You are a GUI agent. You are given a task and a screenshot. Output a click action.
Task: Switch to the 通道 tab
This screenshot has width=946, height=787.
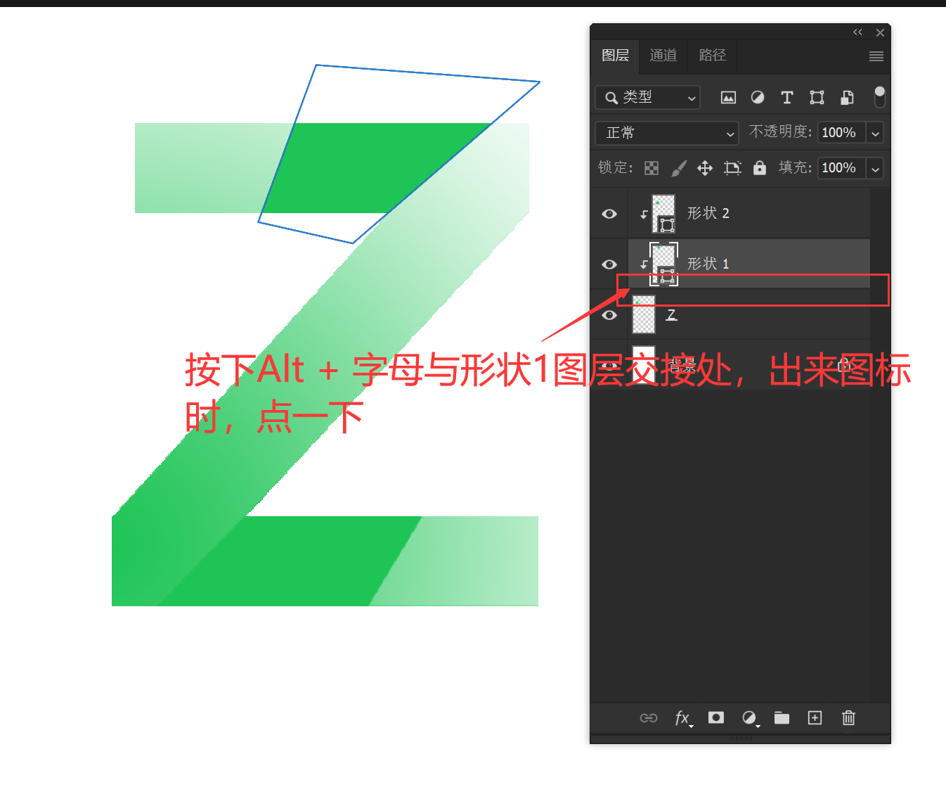[x=663, y=55]
